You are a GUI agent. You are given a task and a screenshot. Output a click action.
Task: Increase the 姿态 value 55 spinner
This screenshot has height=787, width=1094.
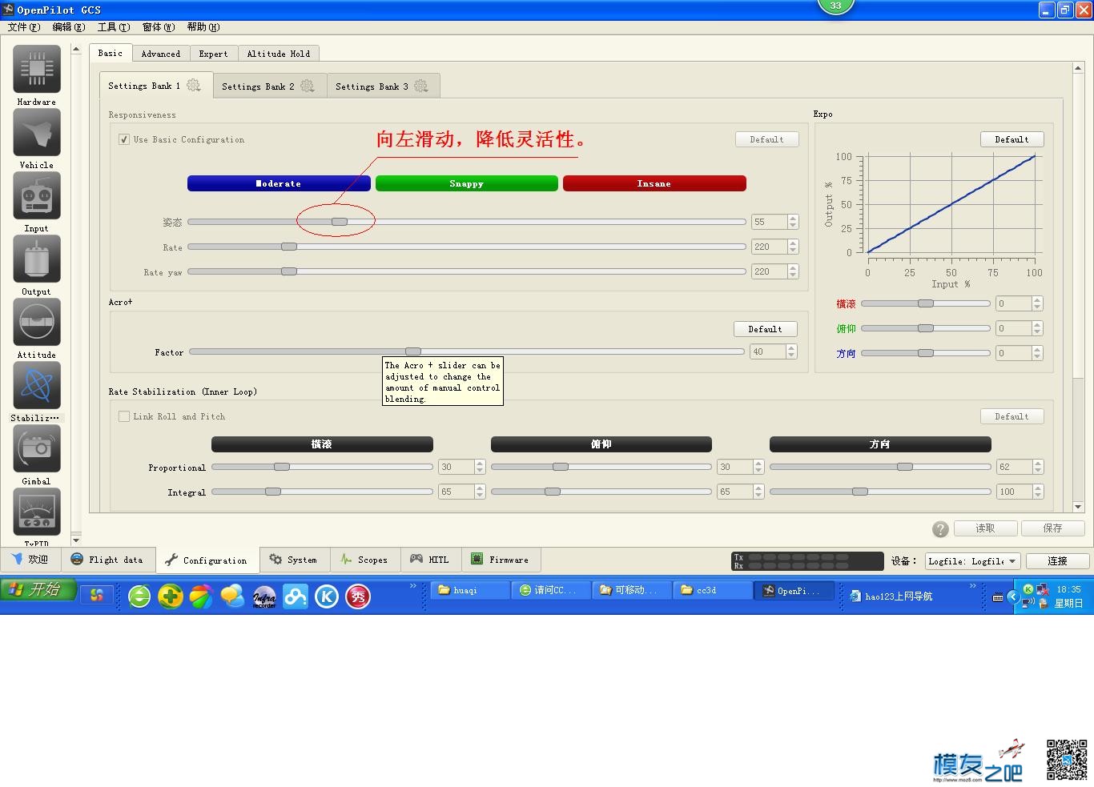[793, 219]
